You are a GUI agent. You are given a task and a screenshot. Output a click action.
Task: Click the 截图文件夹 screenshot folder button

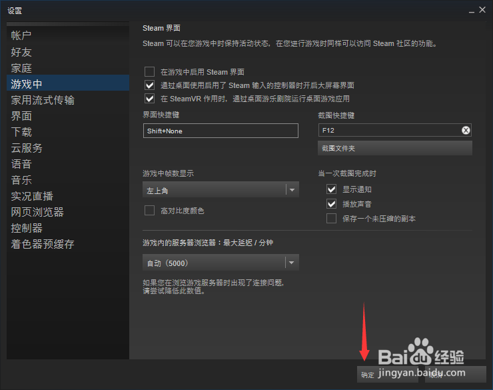click(395, 148)
